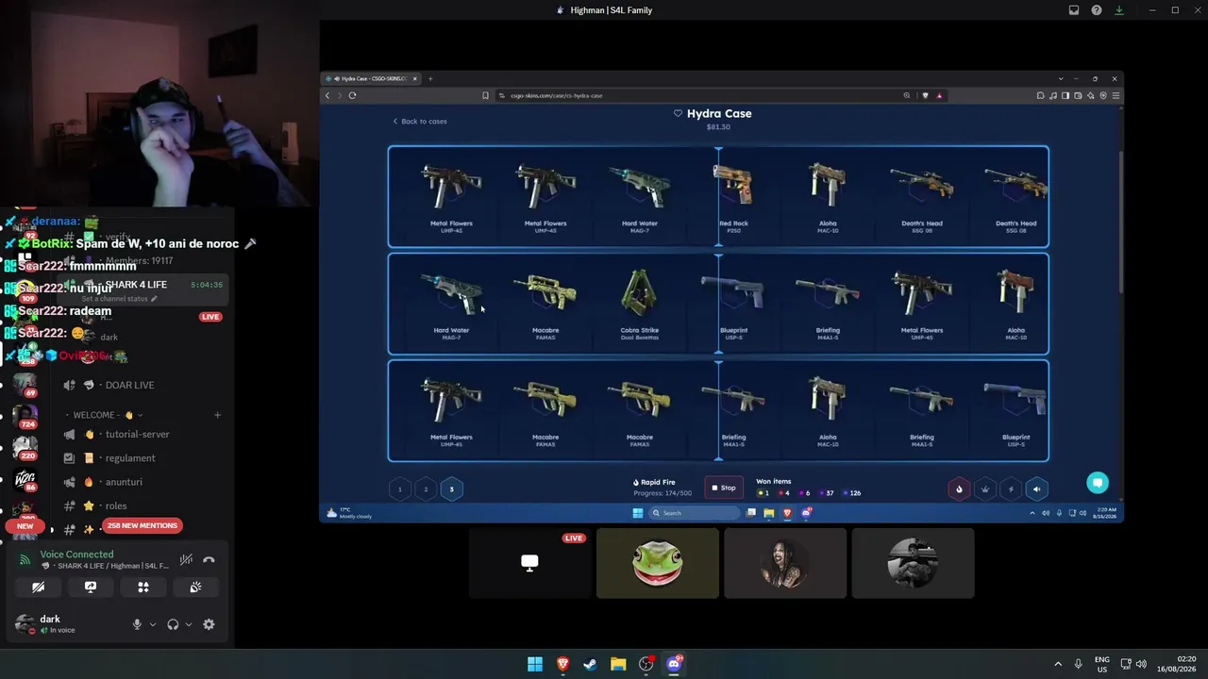Image resolution: width=1208 pixels, height=679 pixels.
Task: Mute the case opening sound
Action: pos(1036,489)
